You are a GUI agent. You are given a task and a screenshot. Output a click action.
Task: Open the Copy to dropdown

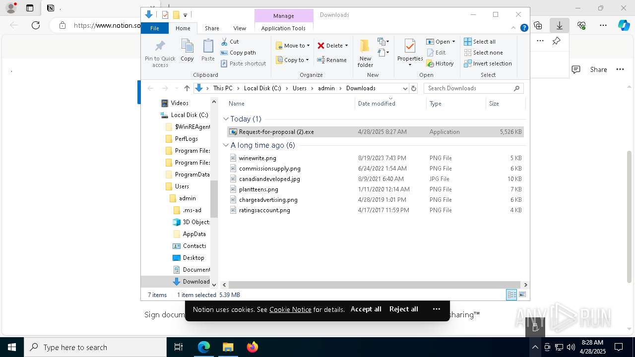point(293,60)
